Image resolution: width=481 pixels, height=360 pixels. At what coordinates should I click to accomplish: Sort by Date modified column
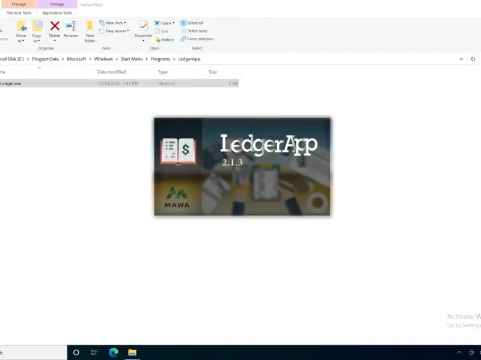[x=111, y=72]
